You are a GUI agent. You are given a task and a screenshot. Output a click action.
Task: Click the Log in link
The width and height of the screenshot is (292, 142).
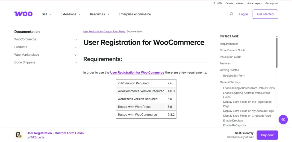pos(244,14)
